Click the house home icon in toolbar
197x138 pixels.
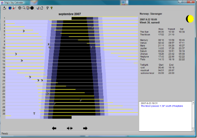(42, 8)
